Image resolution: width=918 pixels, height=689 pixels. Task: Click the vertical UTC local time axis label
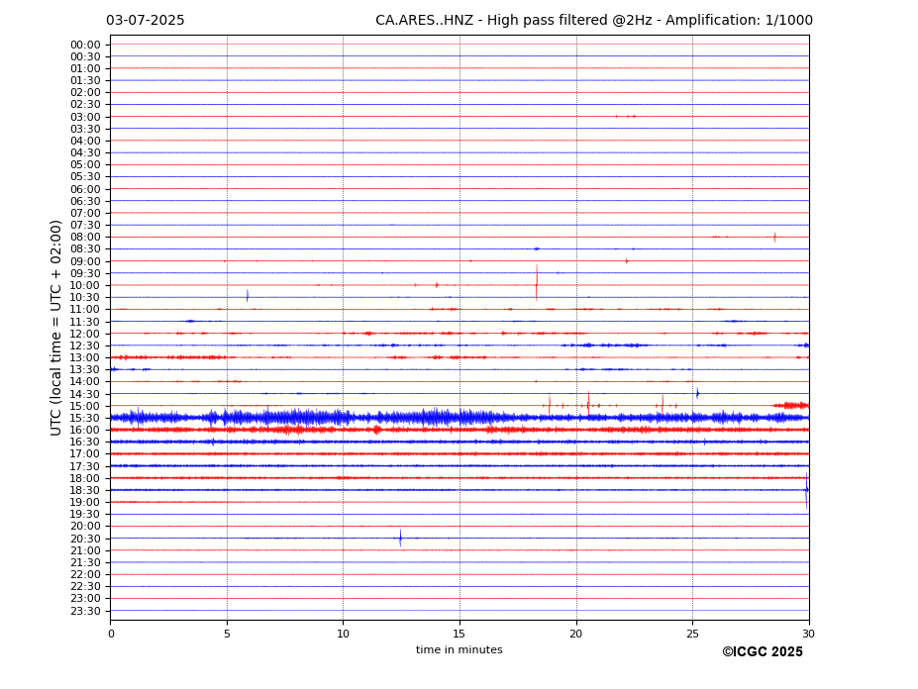[55, 328]
